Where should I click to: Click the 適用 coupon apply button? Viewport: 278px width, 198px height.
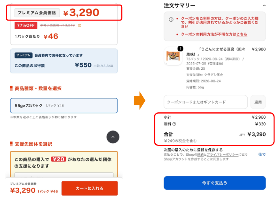258,102
